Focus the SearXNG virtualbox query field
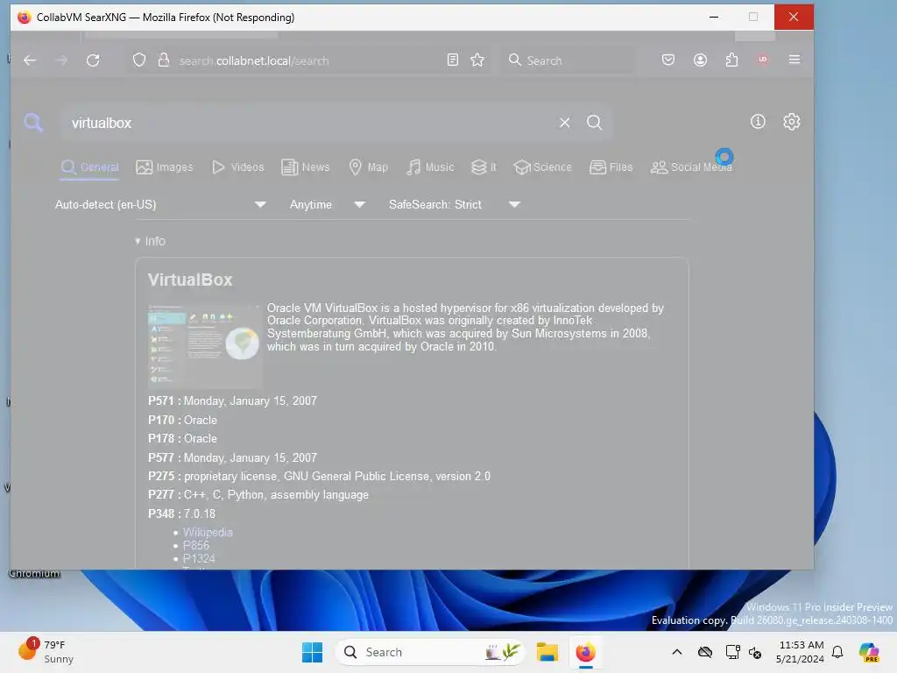Screen dimensions: 897x673 click(x=309, y=123)
